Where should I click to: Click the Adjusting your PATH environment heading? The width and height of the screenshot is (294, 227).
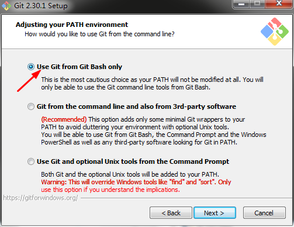click(72, 25)
